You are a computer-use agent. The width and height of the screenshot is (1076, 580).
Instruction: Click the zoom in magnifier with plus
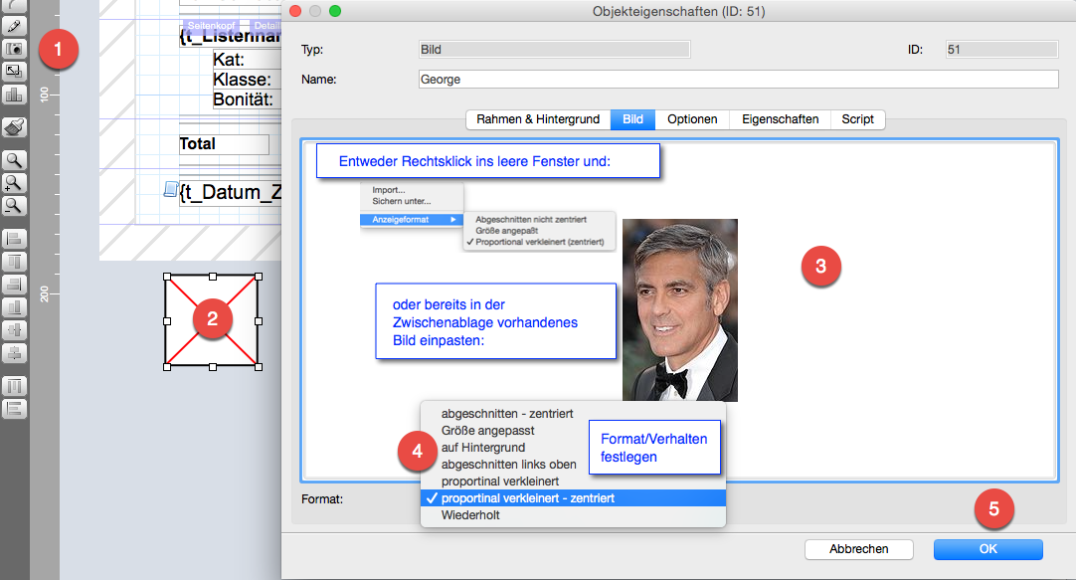pyautogui.click(x=14, y=182)
